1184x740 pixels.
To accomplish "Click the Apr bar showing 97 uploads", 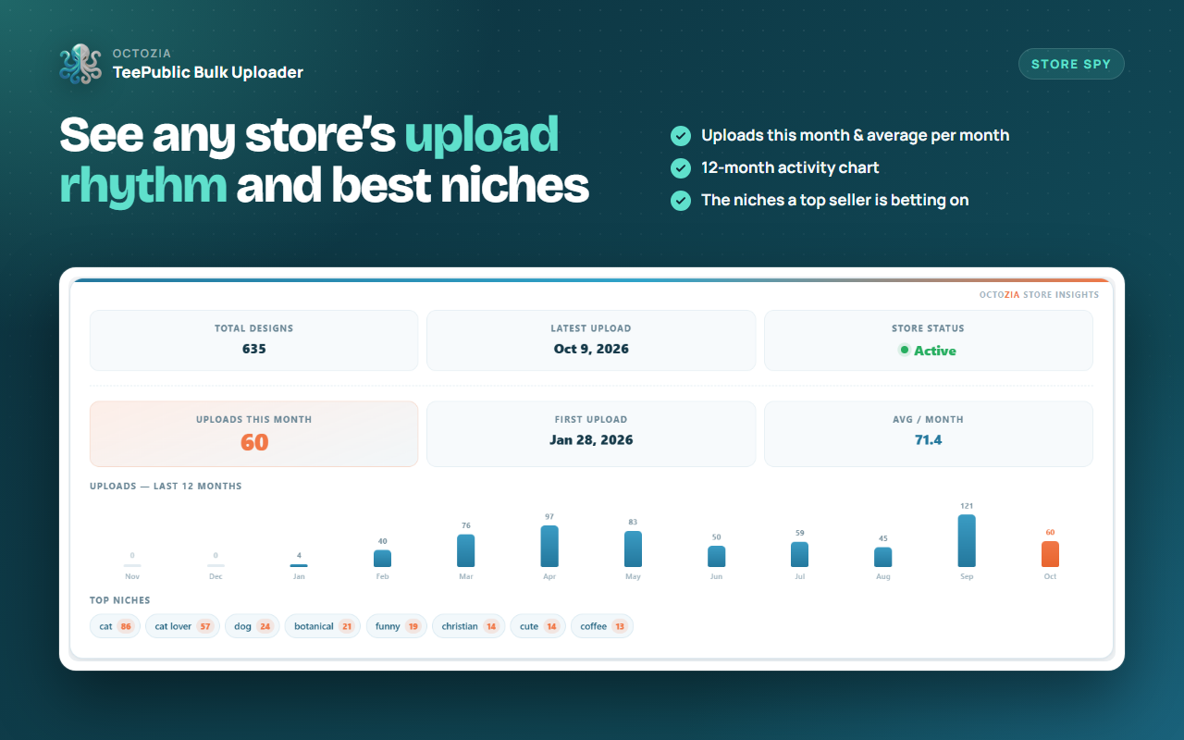I will [549, 547].
